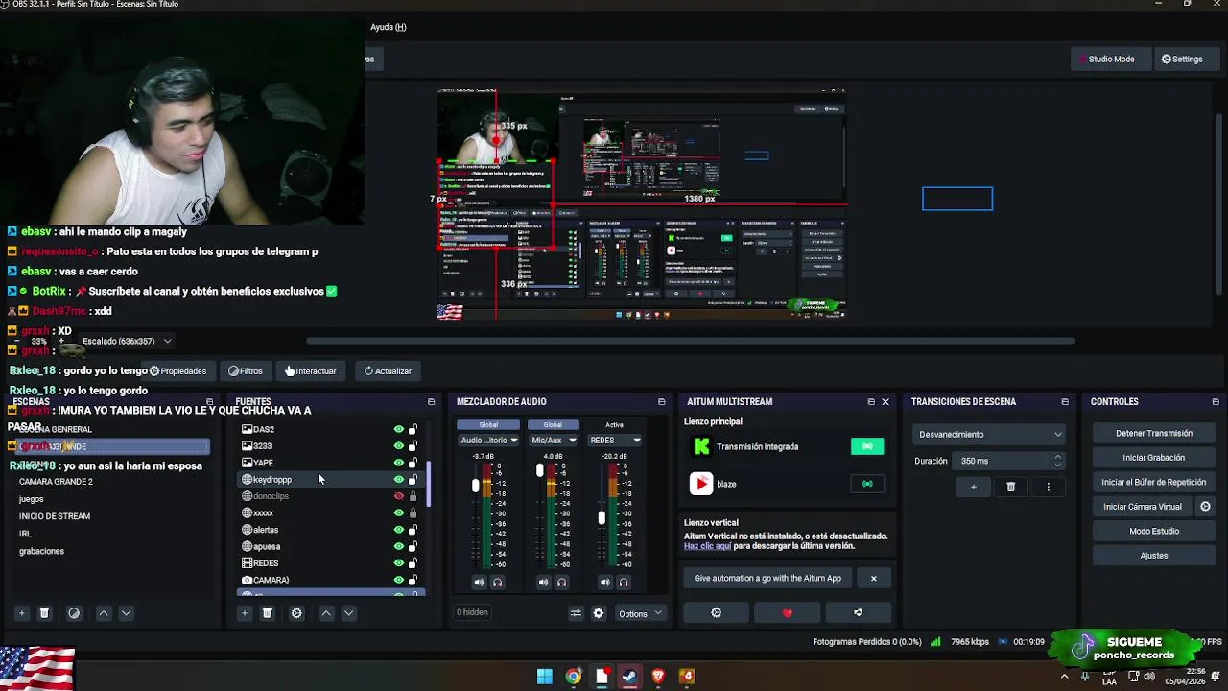Move the selected scene down

coord(126,613)
